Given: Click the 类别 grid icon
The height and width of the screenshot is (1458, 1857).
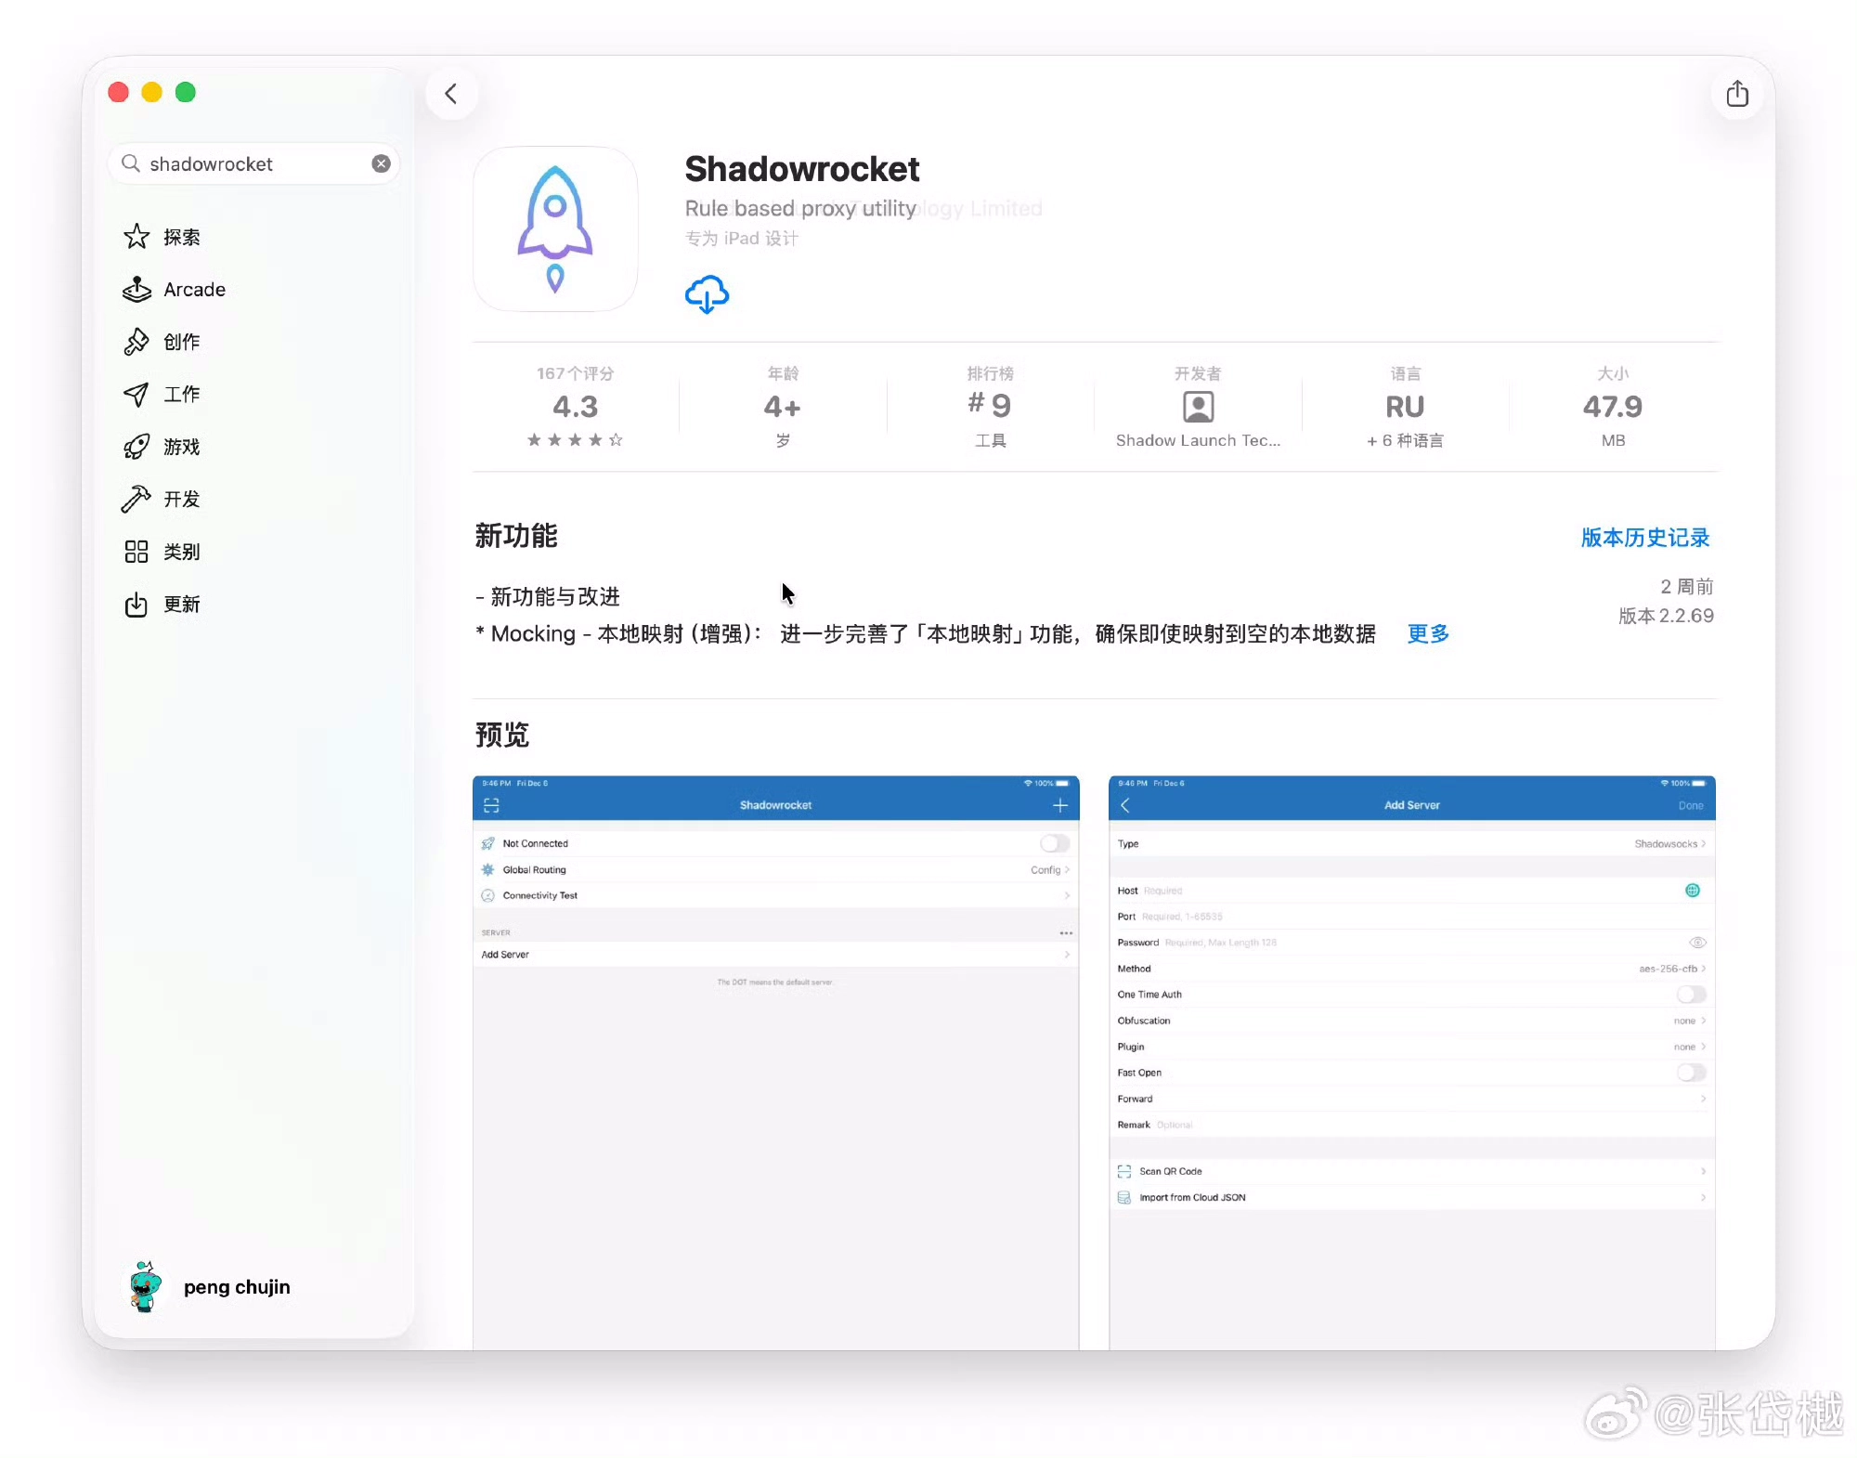Looking at the screenshot, I should point(136,552).
